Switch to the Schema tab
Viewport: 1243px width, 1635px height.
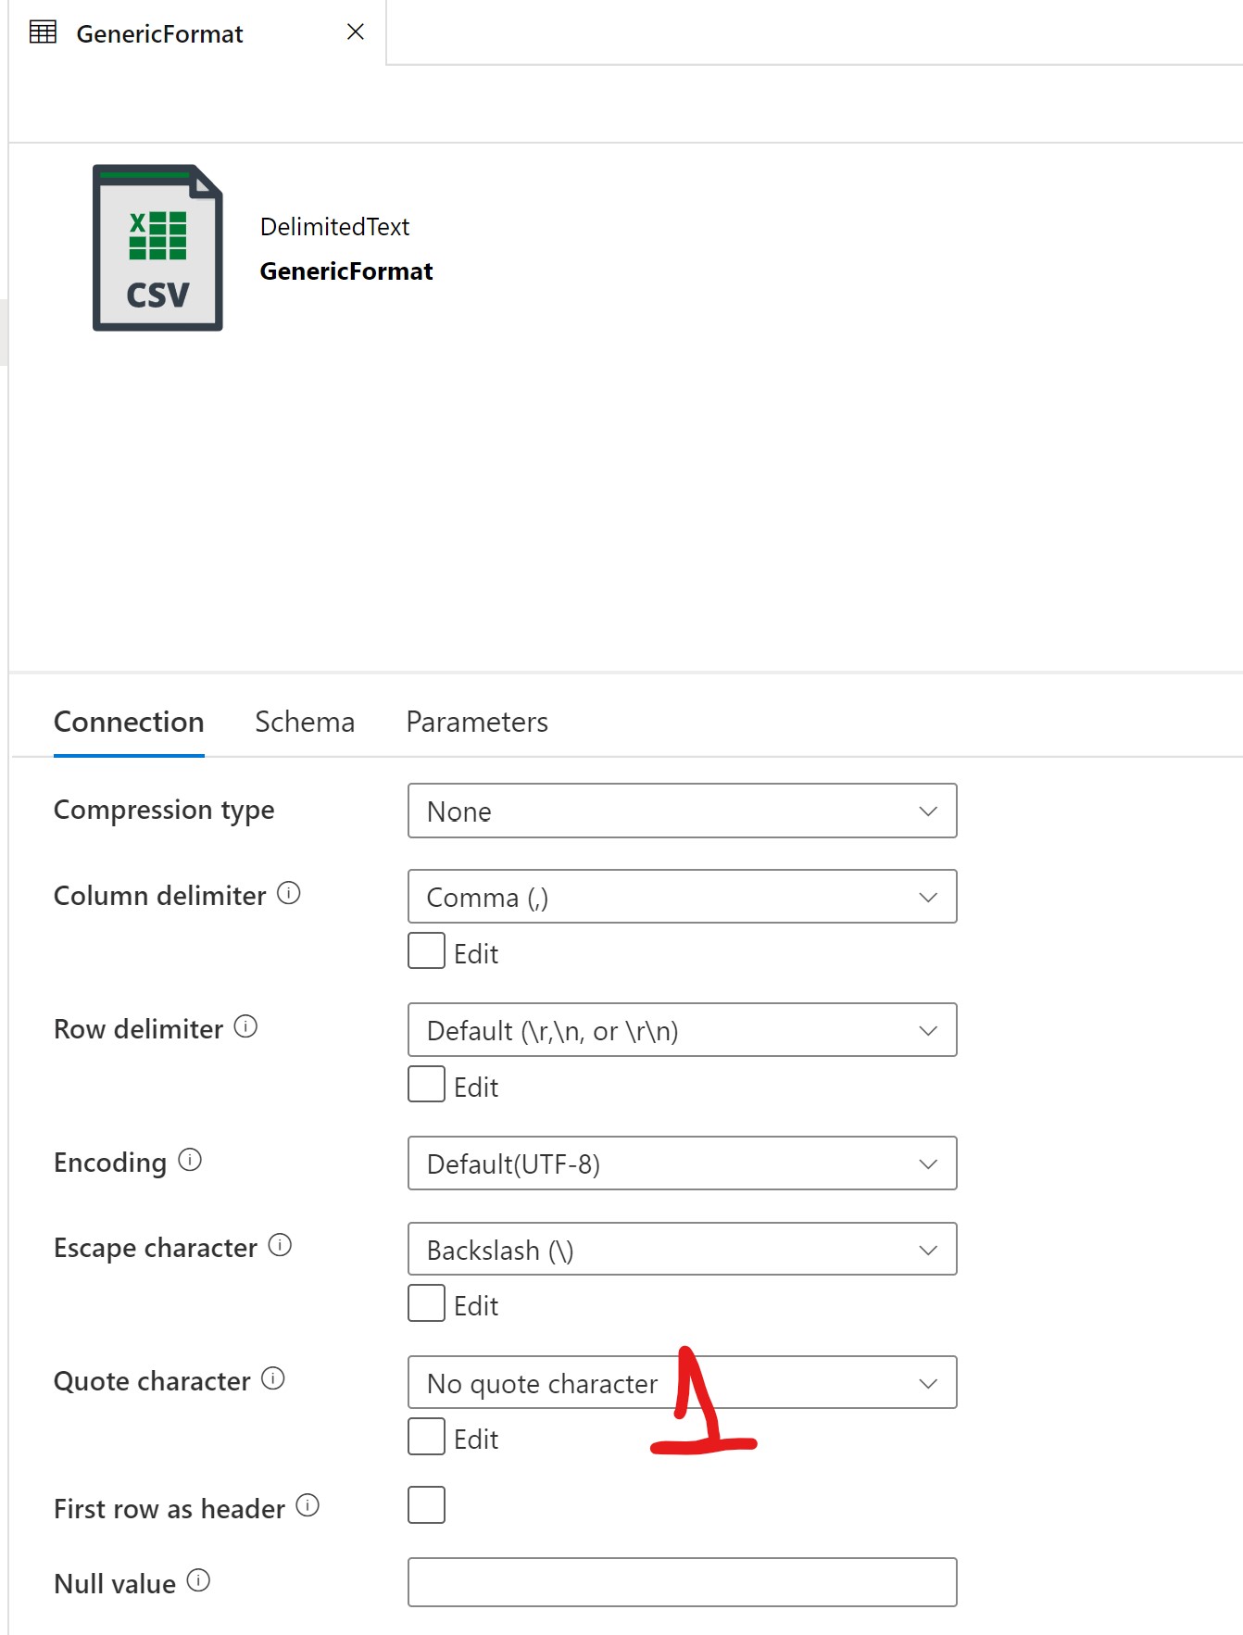pos(305,723)
